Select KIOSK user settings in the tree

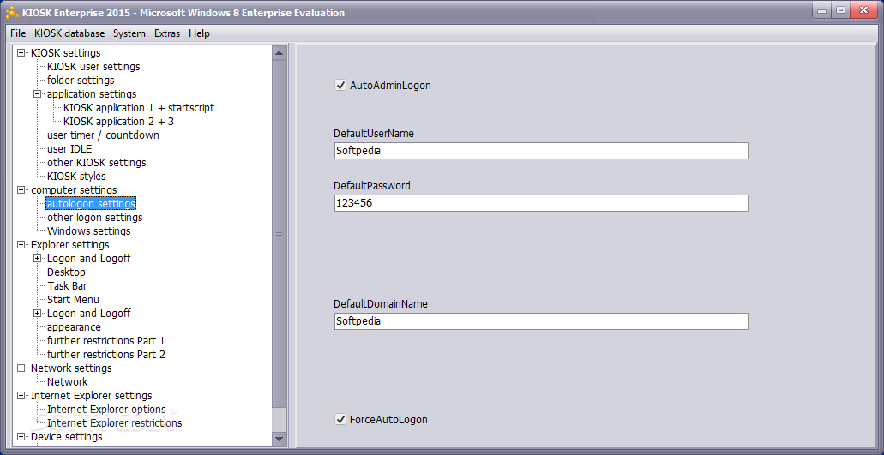click(93, 67)
